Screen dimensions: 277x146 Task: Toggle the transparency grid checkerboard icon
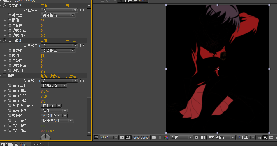[x=203, y=137]
